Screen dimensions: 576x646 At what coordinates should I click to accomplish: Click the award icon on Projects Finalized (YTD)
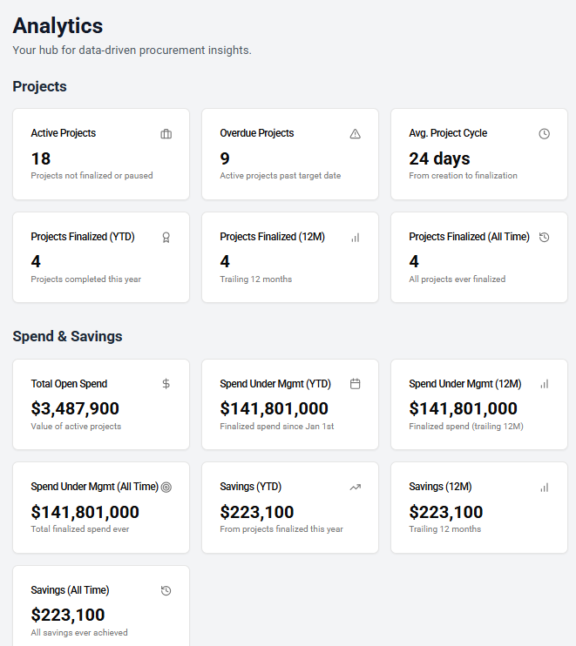pos(166,237)
